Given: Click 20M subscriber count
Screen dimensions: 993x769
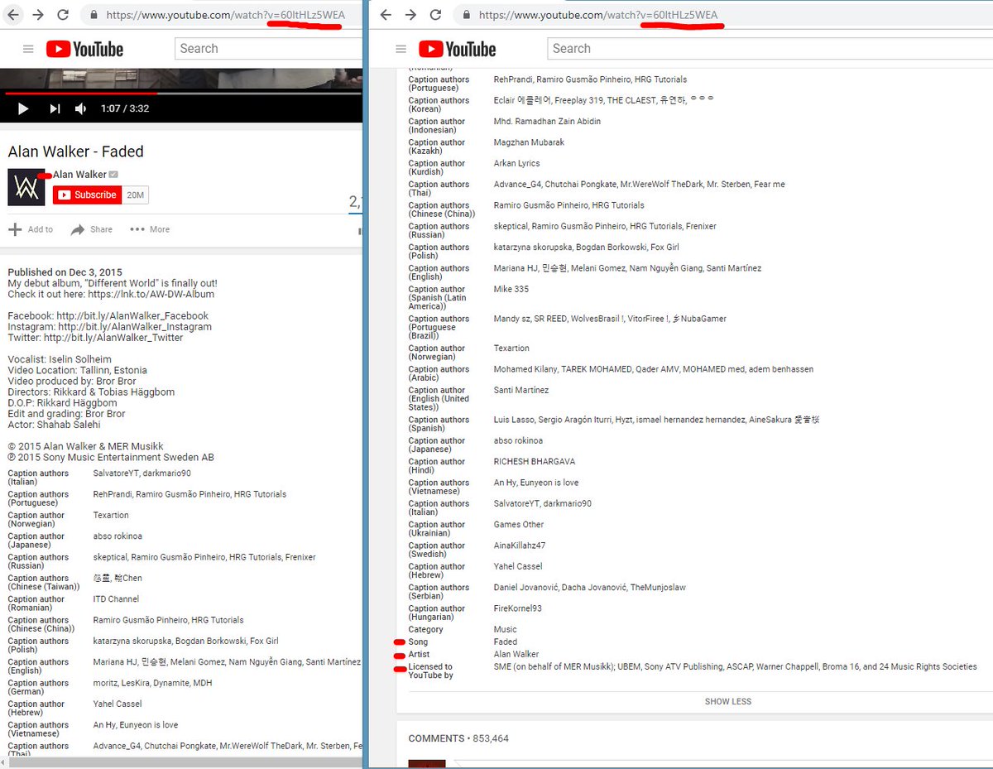Looking at the screenshot, I should [x=136, y=195].
